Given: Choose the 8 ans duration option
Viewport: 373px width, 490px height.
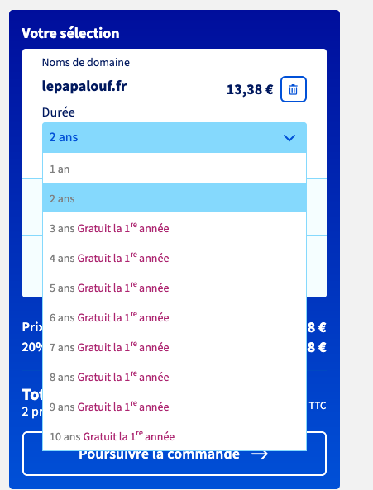Looking at the screenshot, I should [175, 377].
